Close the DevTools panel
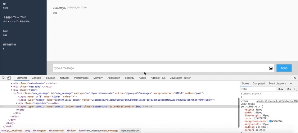This screenshot has height=133, width=298. [x=295, y=78]
